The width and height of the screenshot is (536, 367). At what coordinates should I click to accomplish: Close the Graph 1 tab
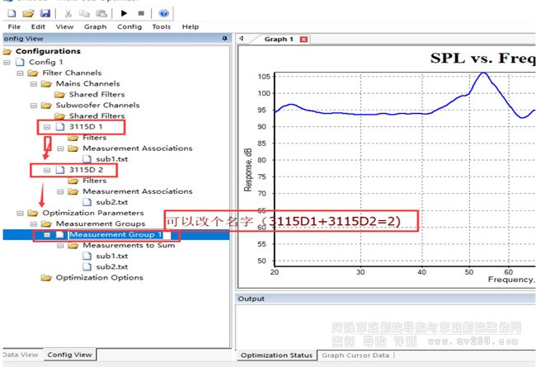click(303, 39)
